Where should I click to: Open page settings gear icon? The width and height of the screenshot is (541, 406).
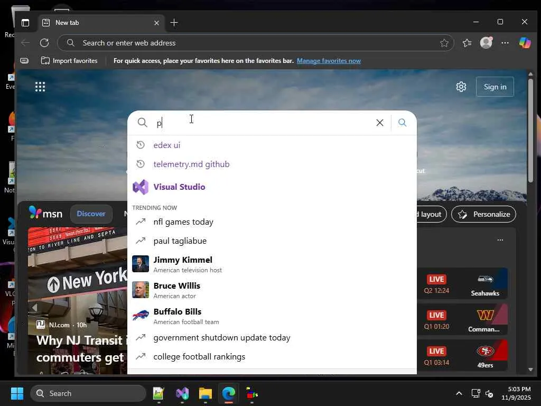coord(461,87)
